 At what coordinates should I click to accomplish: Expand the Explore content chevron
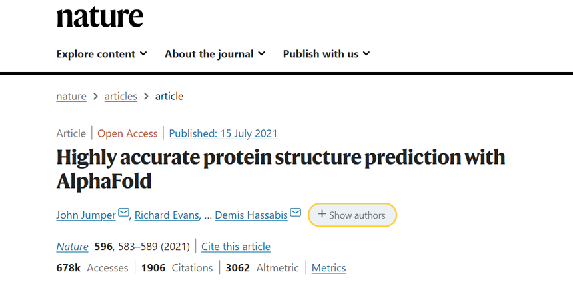point(144,54)
